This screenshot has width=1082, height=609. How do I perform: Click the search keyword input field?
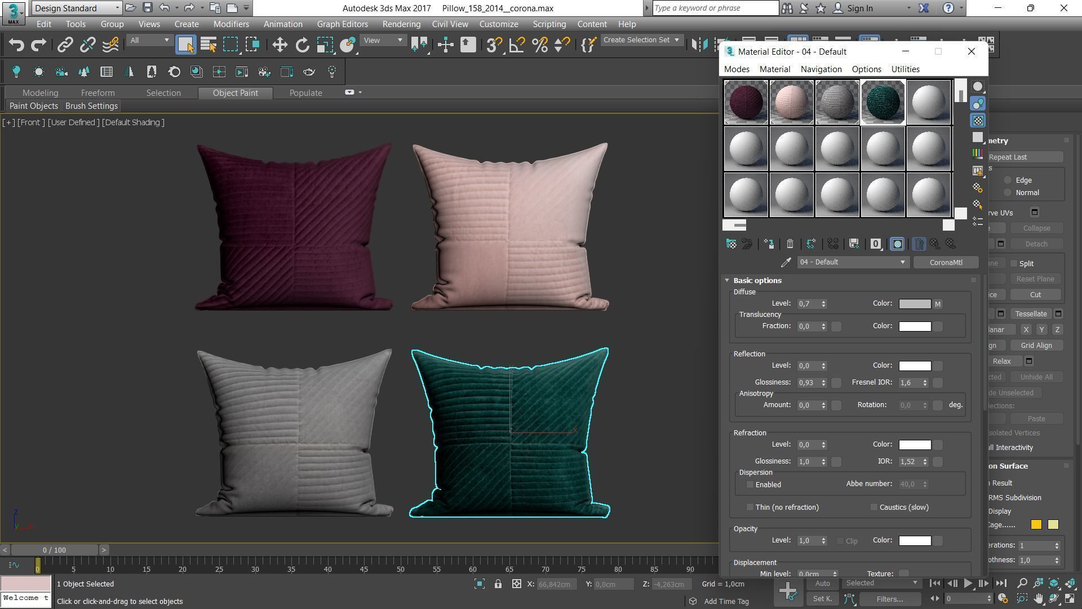[x=716, y=8]
